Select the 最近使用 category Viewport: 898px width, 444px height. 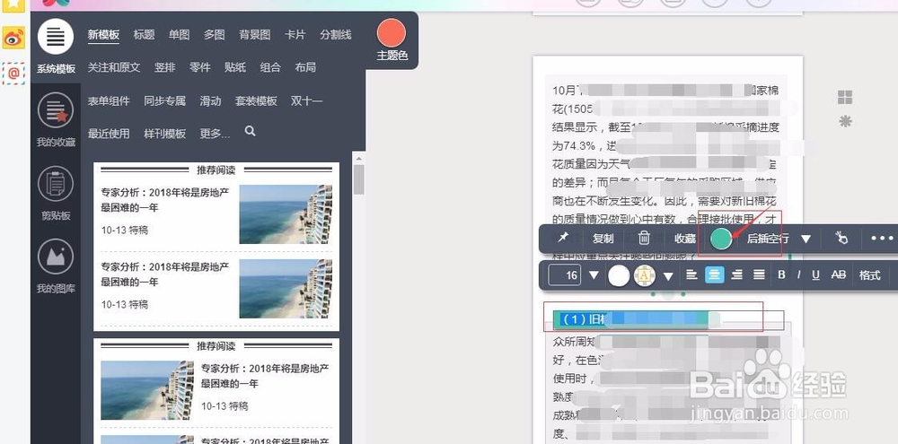(x=109, y=134)
